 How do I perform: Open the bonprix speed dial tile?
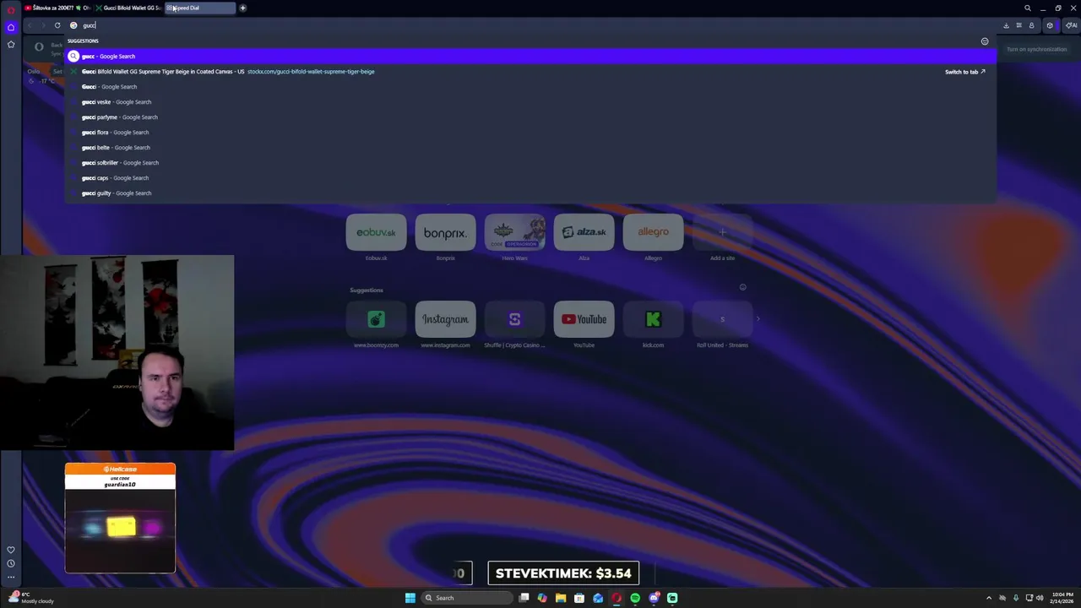[445, 232]
